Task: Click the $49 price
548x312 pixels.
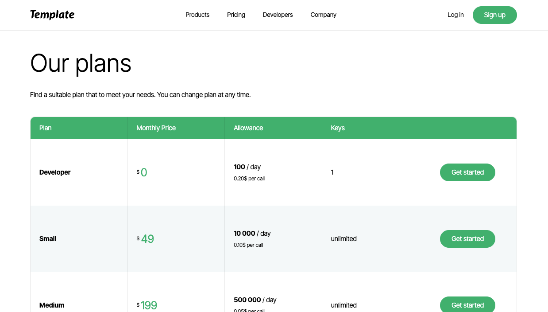Action: (145, 239)
